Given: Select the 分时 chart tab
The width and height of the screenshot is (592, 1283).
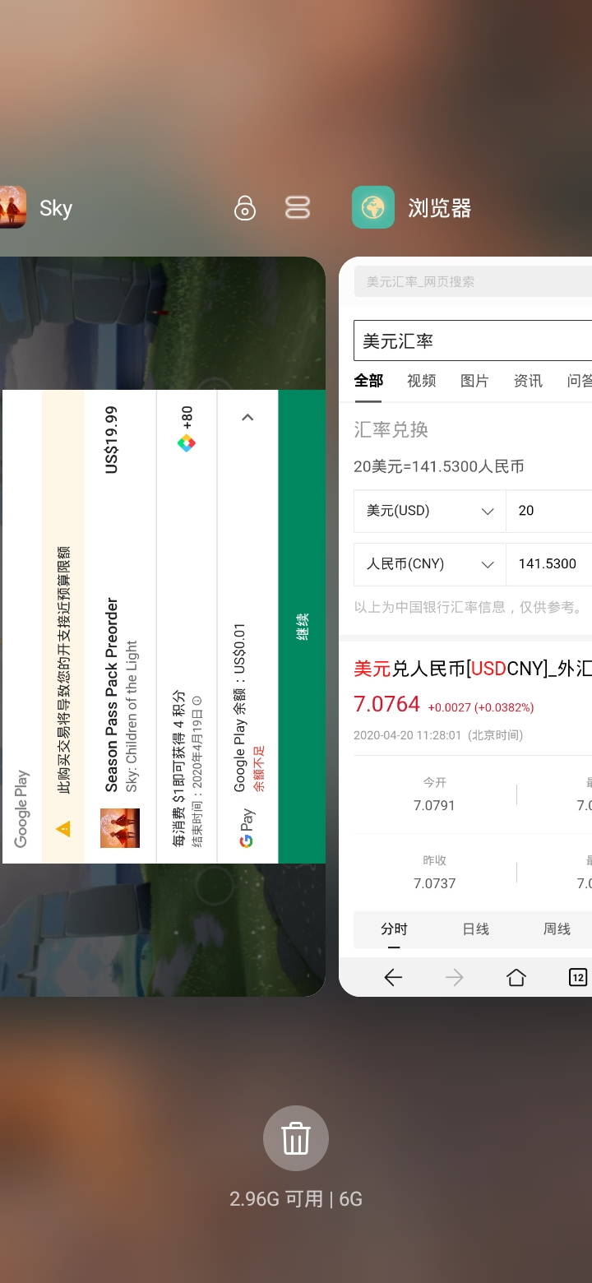Looking at the screenshot, I should 394,929.
